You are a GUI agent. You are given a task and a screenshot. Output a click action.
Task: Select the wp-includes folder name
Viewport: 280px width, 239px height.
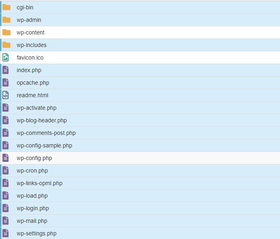point(32,45)
